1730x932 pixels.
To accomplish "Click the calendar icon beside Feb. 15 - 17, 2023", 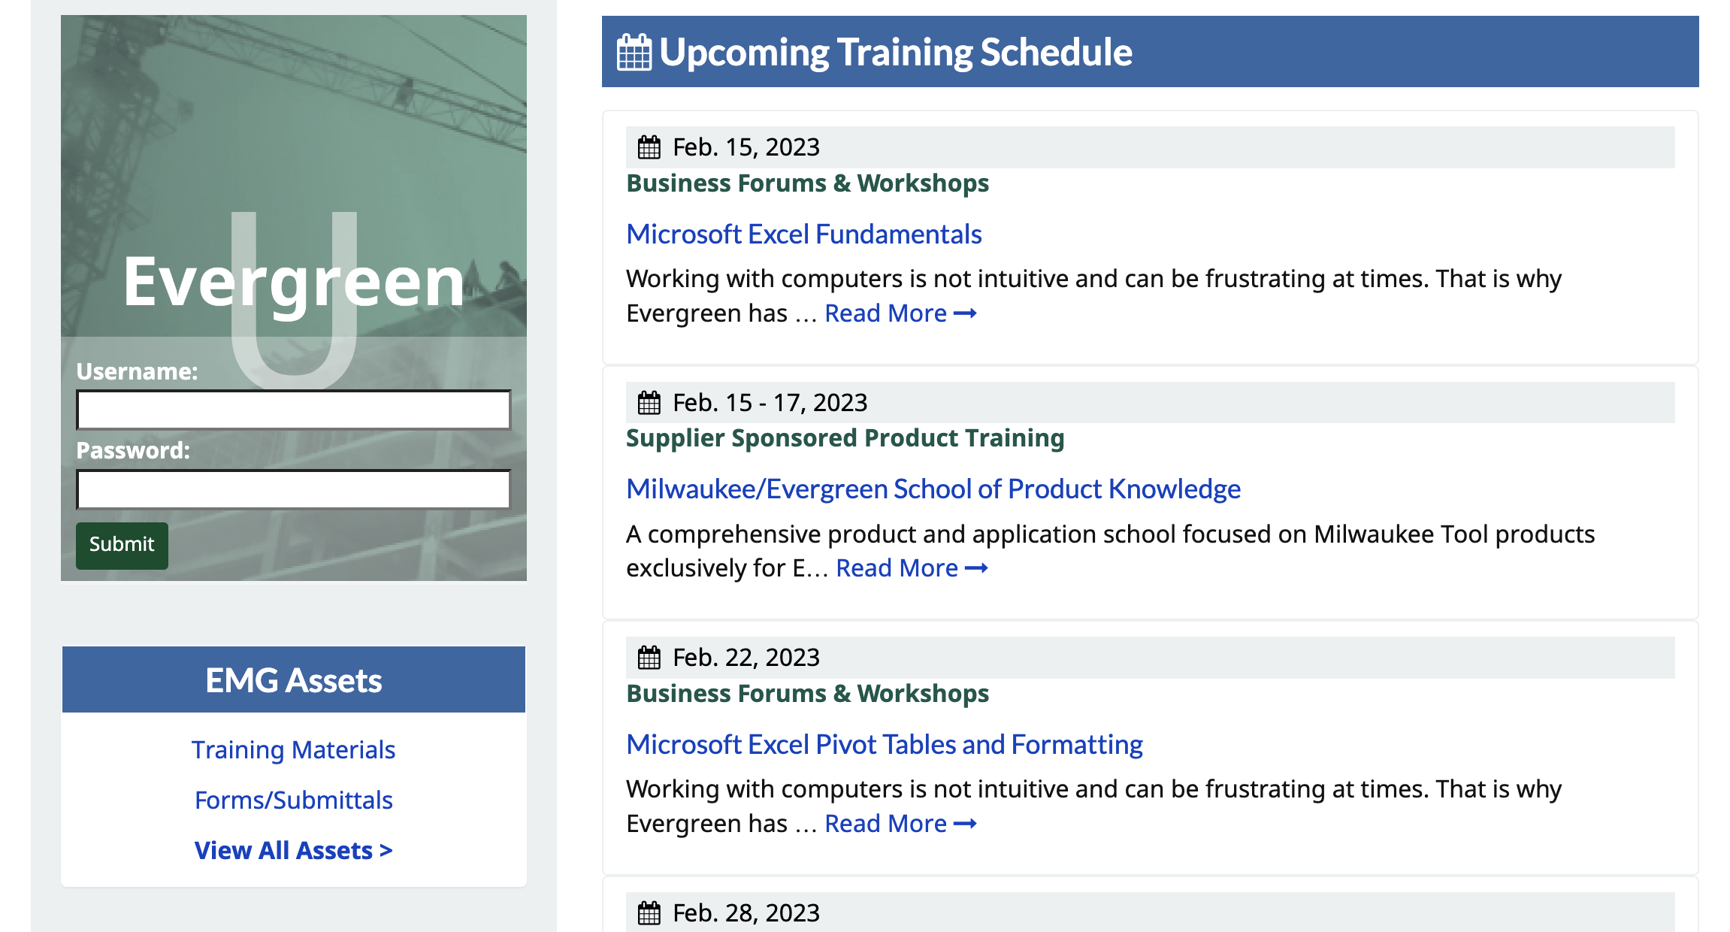I will point(649,403).
